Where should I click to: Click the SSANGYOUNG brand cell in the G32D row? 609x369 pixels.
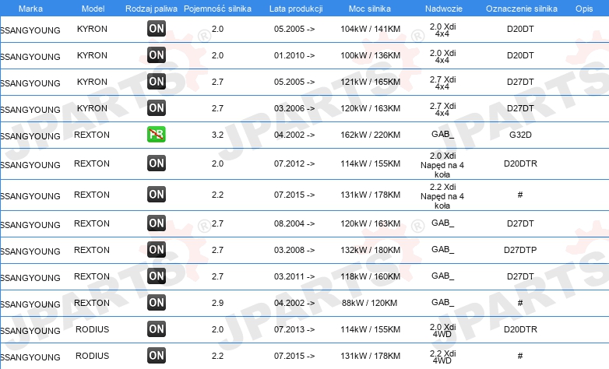click(x=30, y=136)
